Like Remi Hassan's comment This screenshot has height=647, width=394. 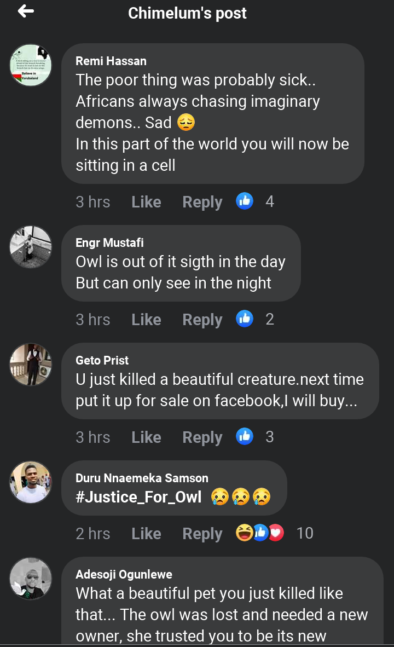pos(146,202)
